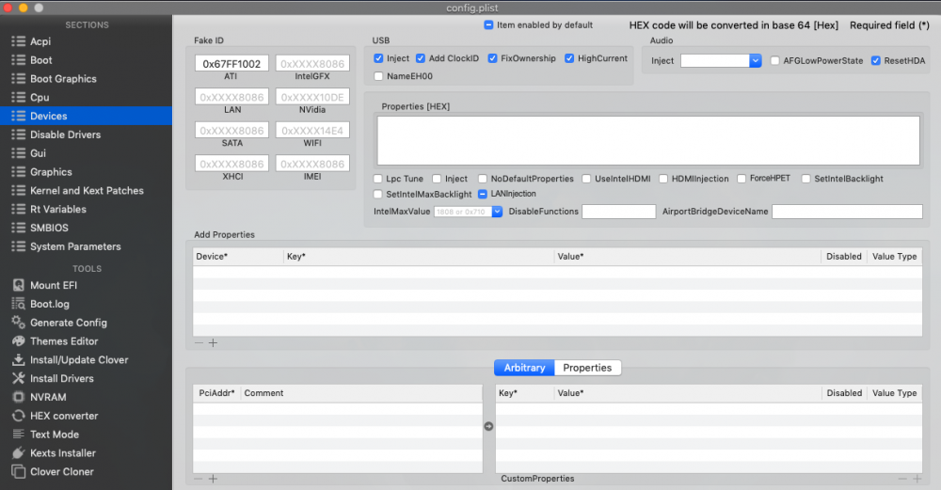Toggle FixOwnership checkbox
The image size is (941, 490).
coord(492,58)
